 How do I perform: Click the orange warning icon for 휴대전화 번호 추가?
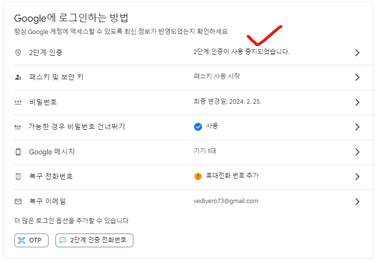pyautogui.click(x=198, y=176)
